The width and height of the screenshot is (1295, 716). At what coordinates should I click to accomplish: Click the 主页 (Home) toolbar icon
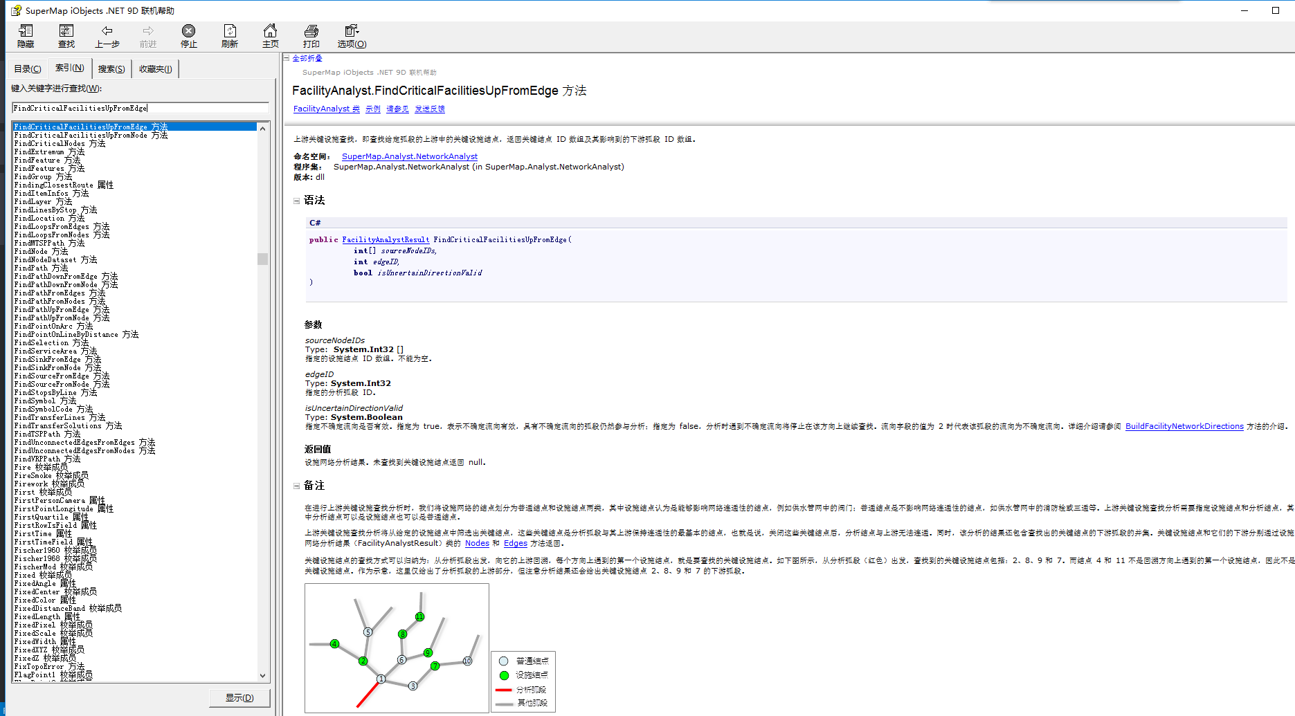pyautogui.click(x=271, y=36)
